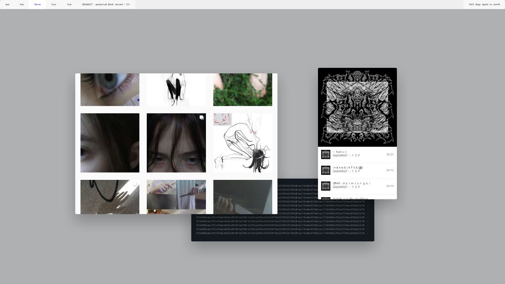Click the large SADWRIST album cover art

[x=357, y=107]
